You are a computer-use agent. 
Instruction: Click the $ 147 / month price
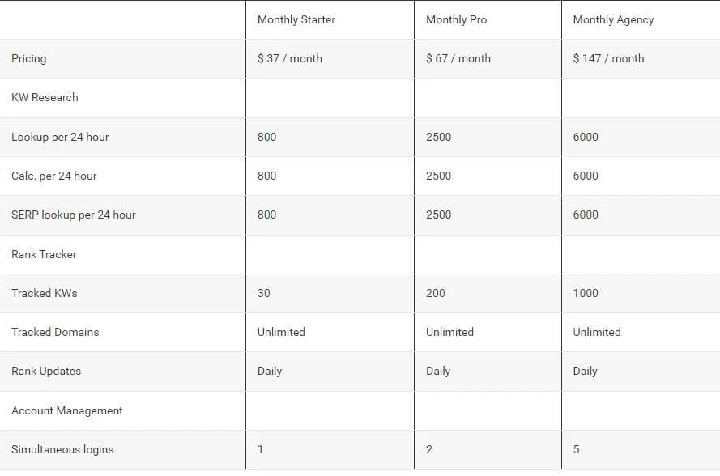click(x=608, y=58)
